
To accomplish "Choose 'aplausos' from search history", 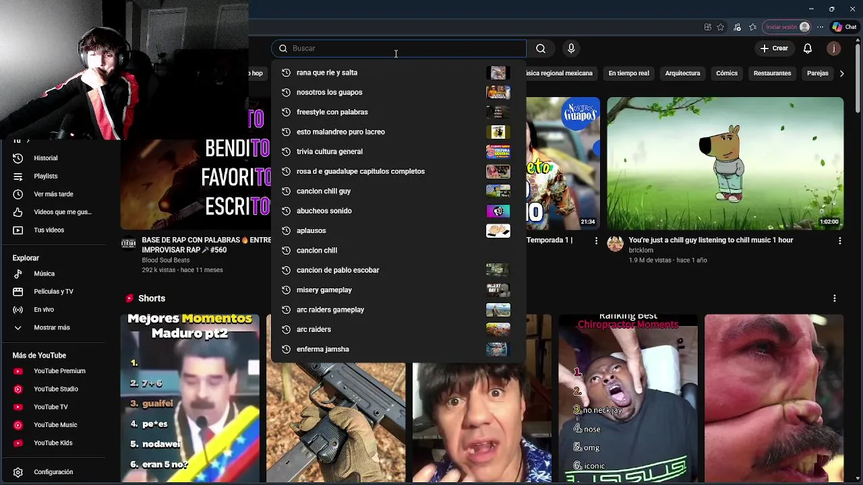I will coord(398,230).
